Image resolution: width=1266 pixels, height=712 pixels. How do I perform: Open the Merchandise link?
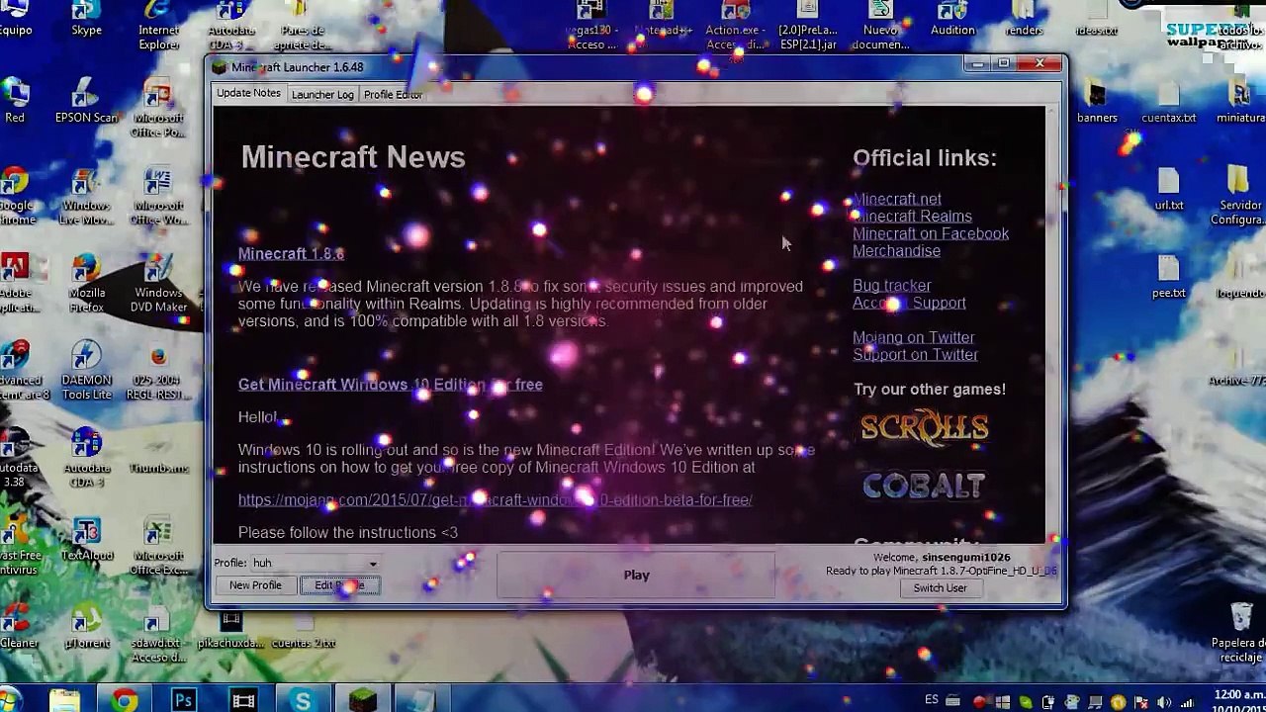click(896, 251)
